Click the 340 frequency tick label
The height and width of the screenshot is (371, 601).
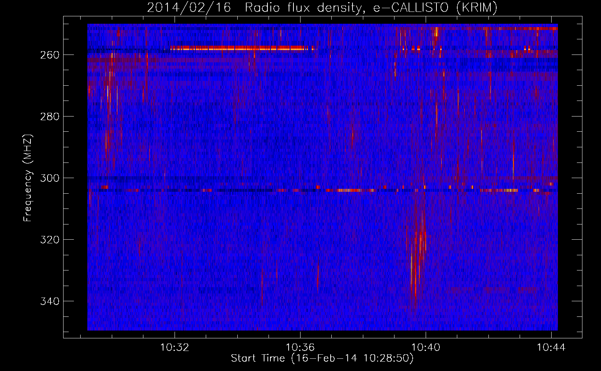[x=50, y=301]
